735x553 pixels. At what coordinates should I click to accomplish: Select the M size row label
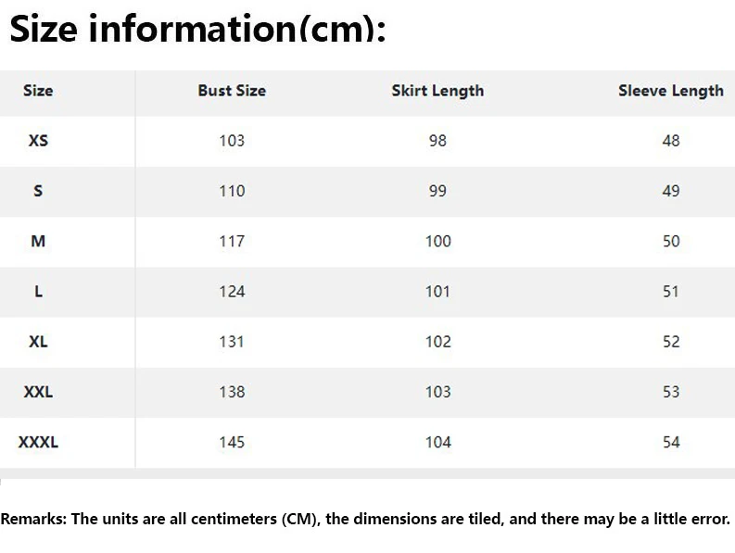(38, 241)
